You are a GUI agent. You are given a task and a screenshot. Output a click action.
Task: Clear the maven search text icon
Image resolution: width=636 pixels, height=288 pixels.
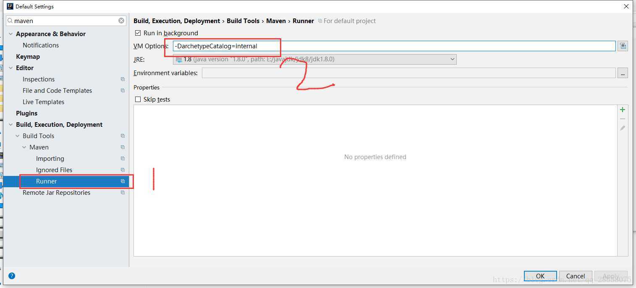121,21
